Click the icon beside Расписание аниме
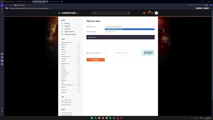213x120 pixels. click(62, 34)
